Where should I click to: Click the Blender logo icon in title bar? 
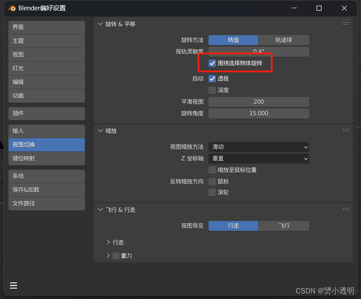pyautogui.click(x=12, y=8)
